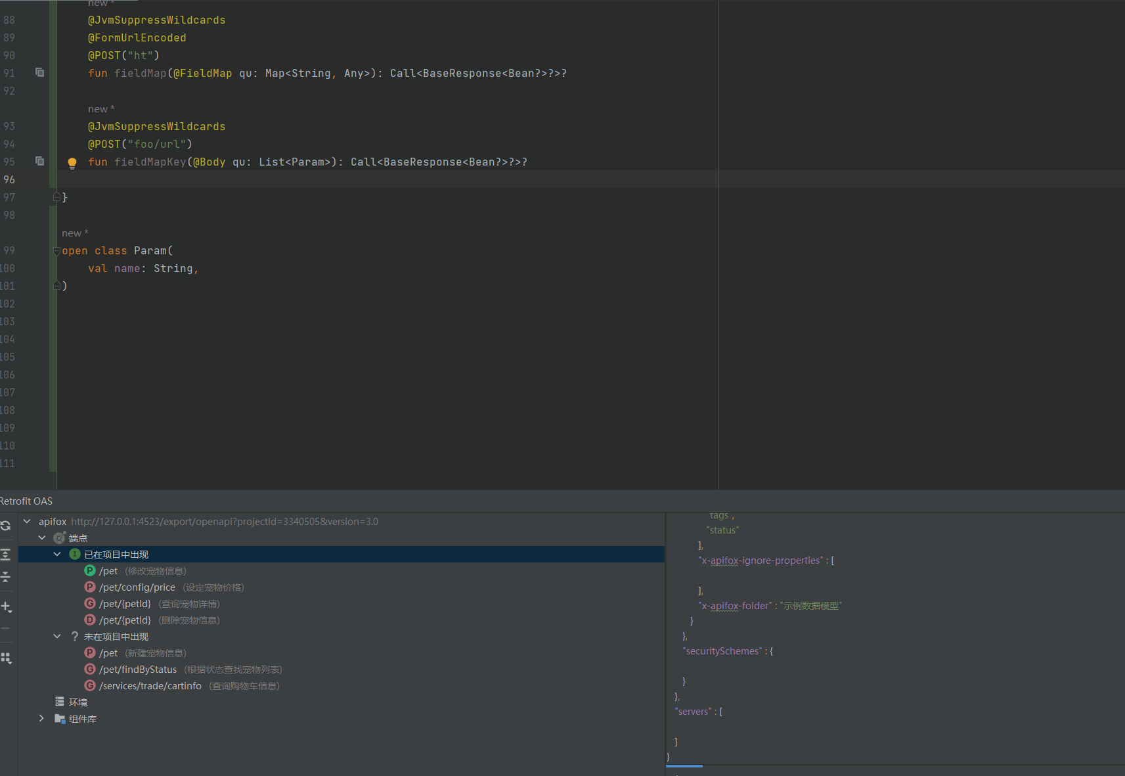The width and height of the screenshot is (1125, 776).
Task: Click the expand all icon
Action: tap(5, 555)
